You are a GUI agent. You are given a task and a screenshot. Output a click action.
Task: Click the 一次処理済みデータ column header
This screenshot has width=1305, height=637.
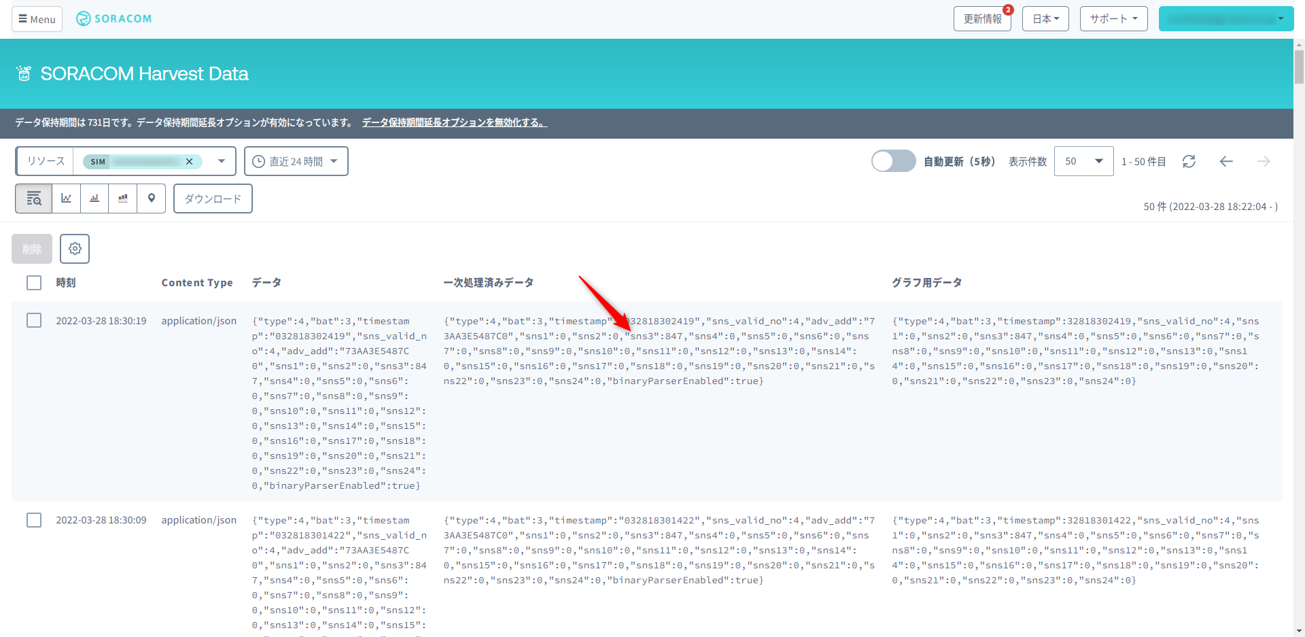click(x=489, y=283)
